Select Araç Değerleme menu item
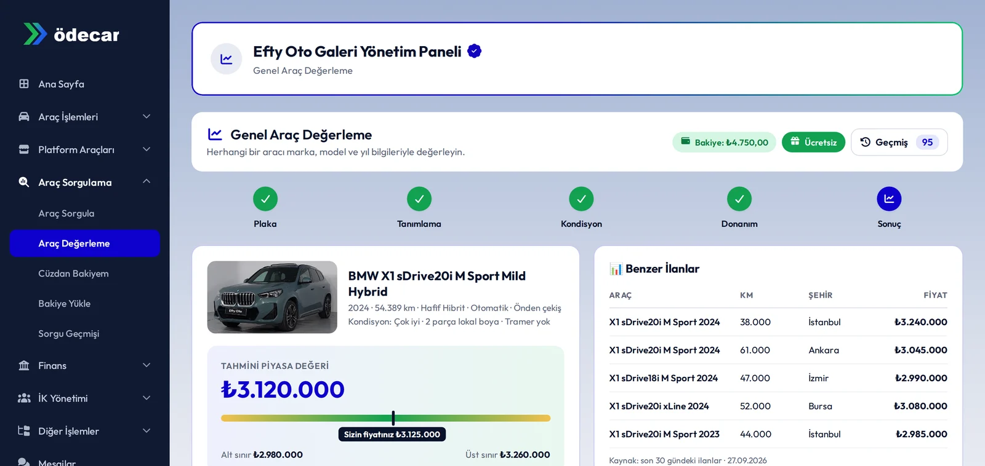985x466 pixels. tap(85, 243)
